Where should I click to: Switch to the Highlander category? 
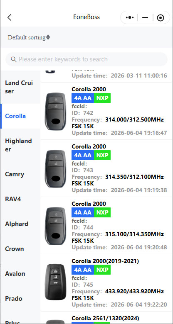point(20,145)
